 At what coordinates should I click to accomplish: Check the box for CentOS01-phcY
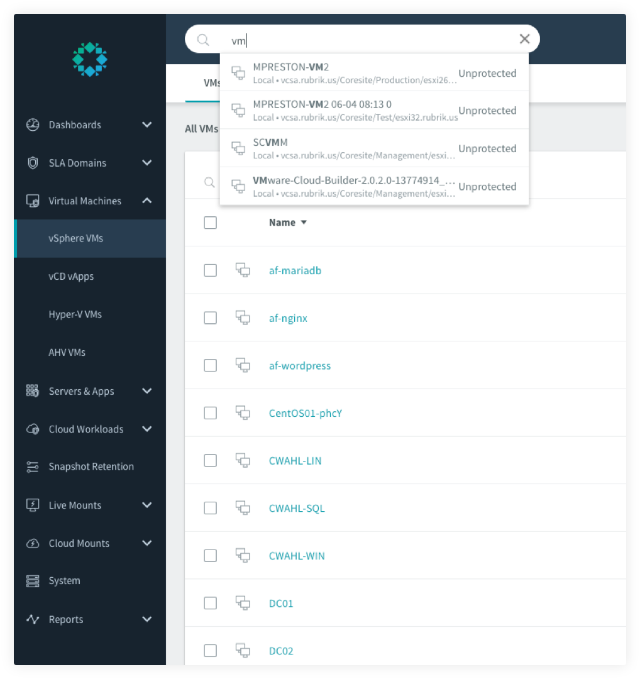[x=211, y=413]
